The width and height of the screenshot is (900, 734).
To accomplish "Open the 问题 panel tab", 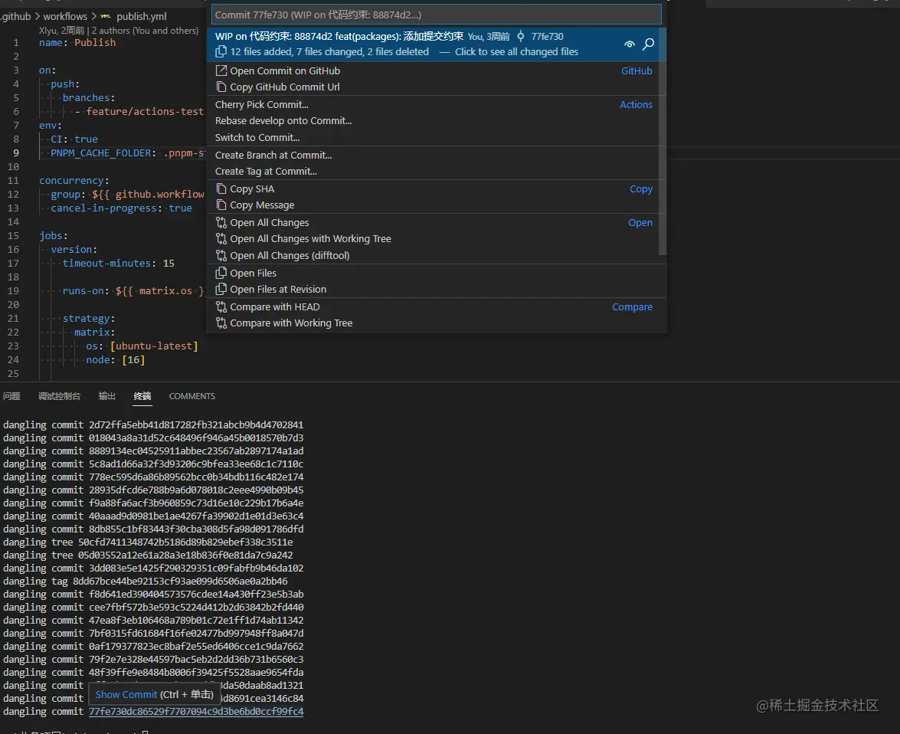I will point(11,396).
